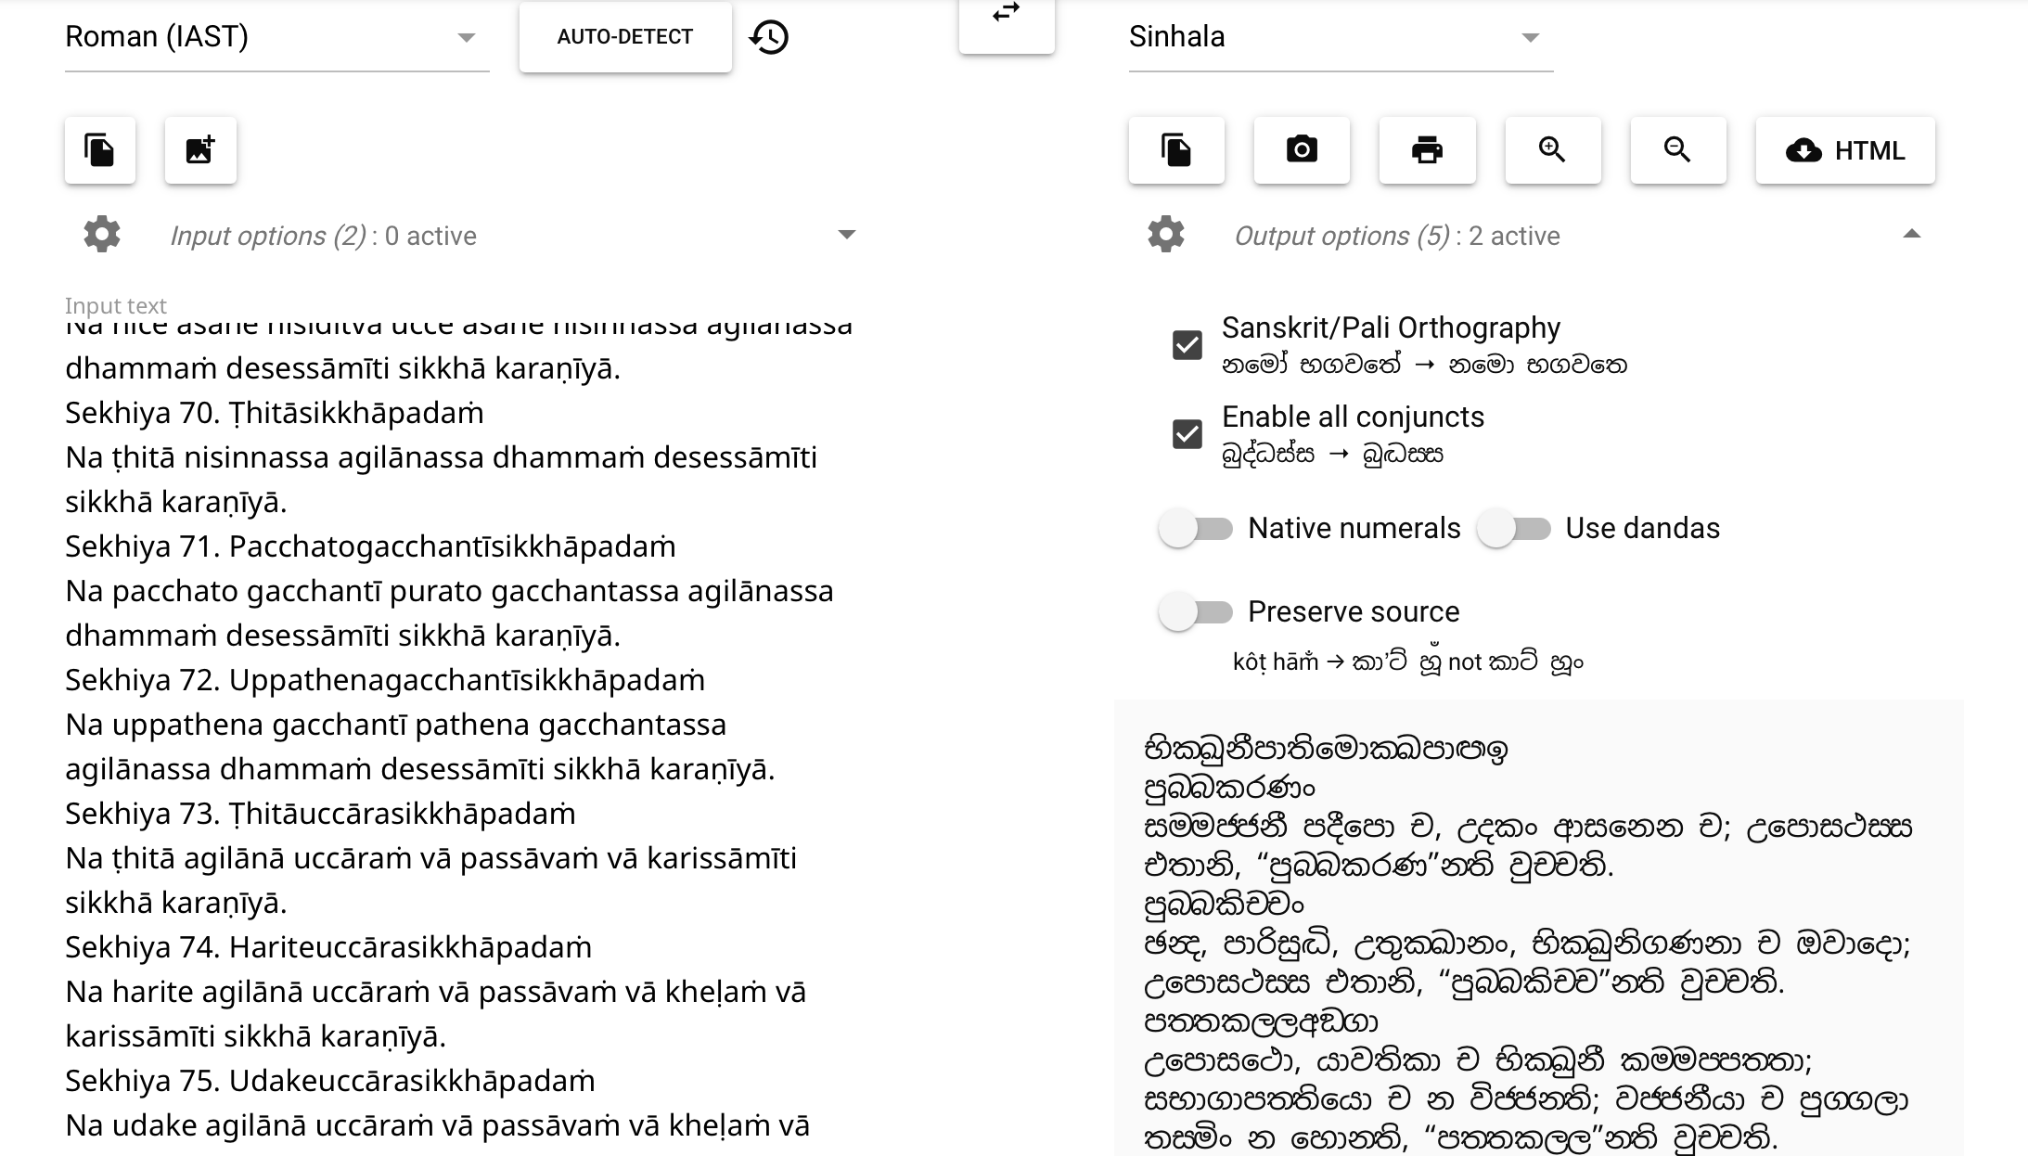Open the Sinhala output script dropdown
This screenshot has width=2028, height=1156.
click(x=1340, y=37)
